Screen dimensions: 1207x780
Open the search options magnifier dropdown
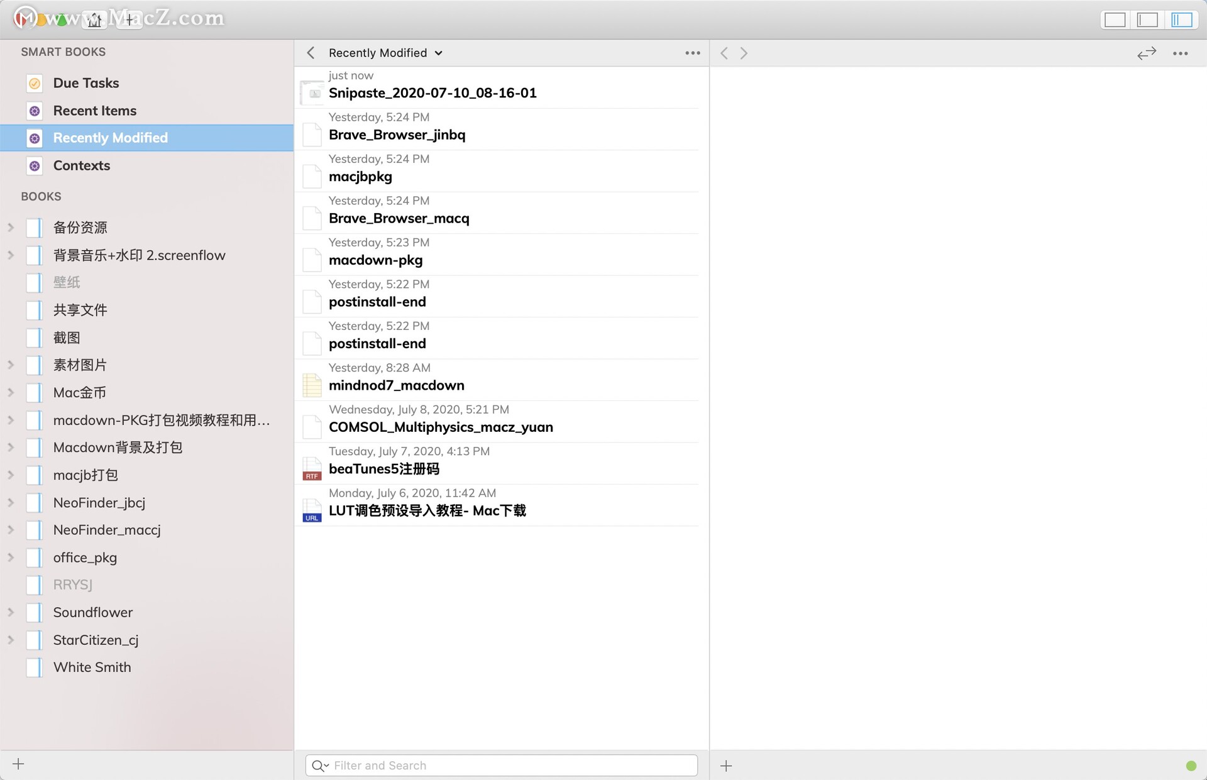(x=320, y=766)
